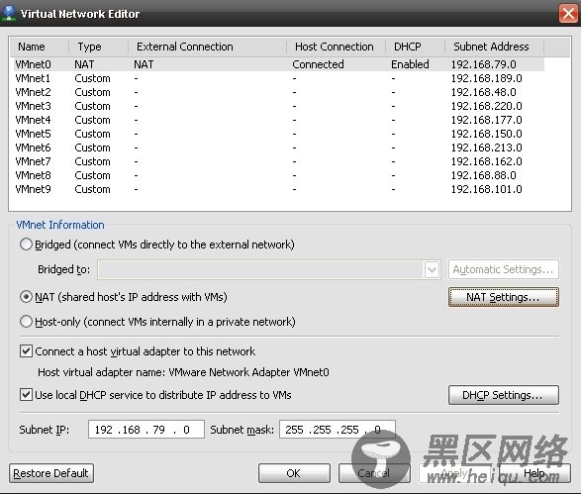Click the Cancel button
581x494 pixels.
click(x=374, y=473)
